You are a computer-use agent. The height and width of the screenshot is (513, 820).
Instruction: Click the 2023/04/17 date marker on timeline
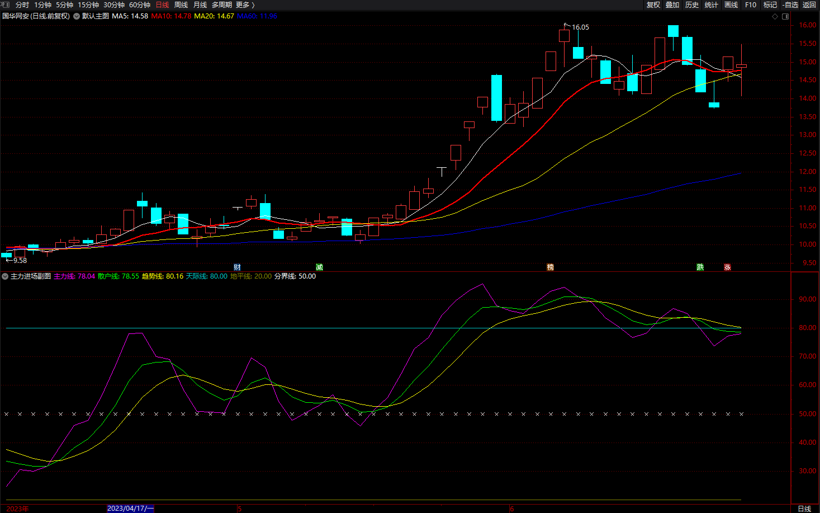tap(130, 509)
